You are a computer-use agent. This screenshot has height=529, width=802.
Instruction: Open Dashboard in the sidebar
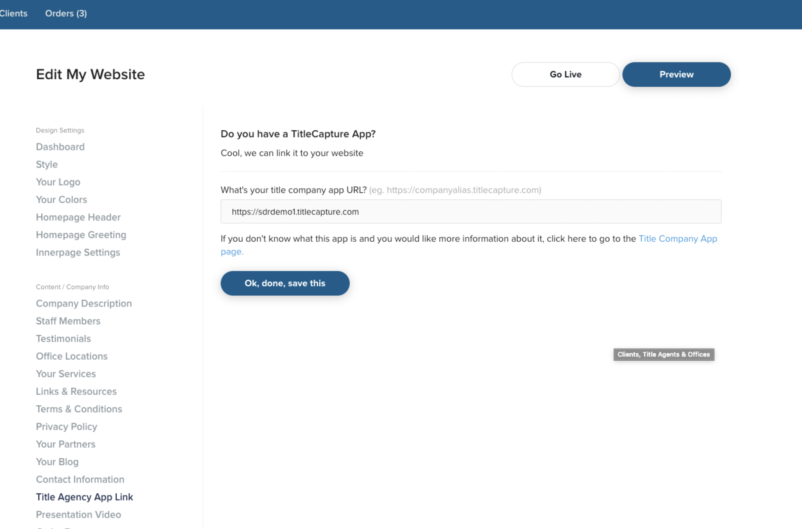(60, 147)
